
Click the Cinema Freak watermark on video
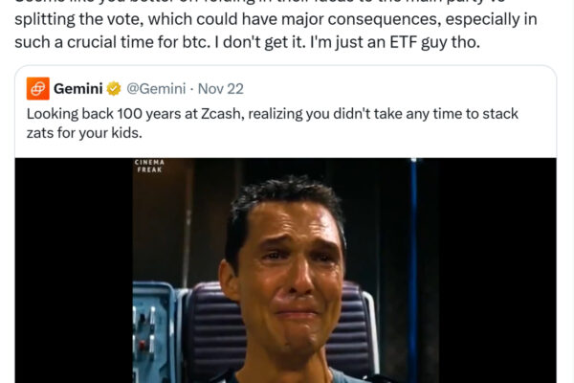[x=150, y=169]
